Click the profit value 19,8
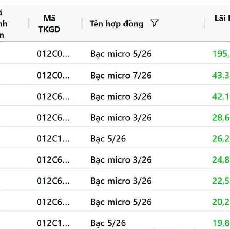230x230 pixels. 221,223
